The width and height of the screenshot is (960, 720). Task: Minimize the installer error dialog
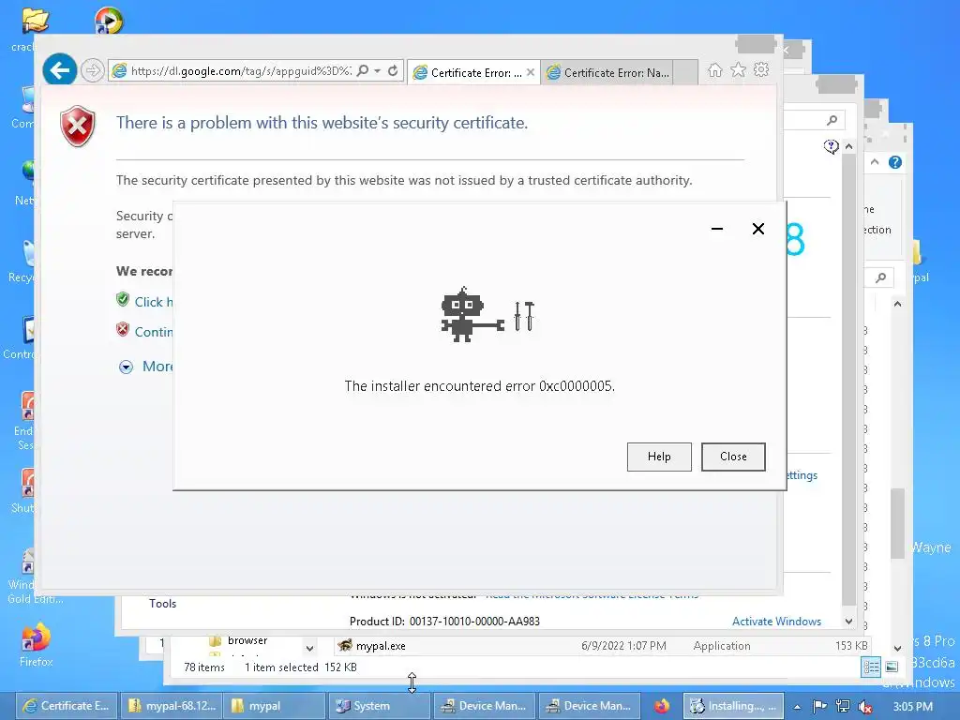pos(717,229)
